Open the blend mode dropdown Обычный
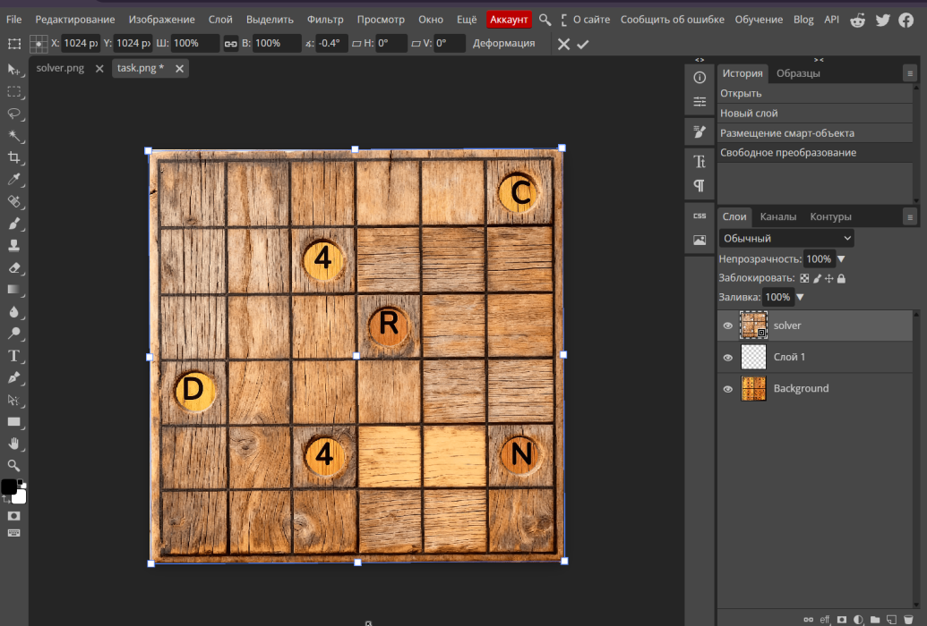This screenshot has width=927, height=626. tap(786, 238)
